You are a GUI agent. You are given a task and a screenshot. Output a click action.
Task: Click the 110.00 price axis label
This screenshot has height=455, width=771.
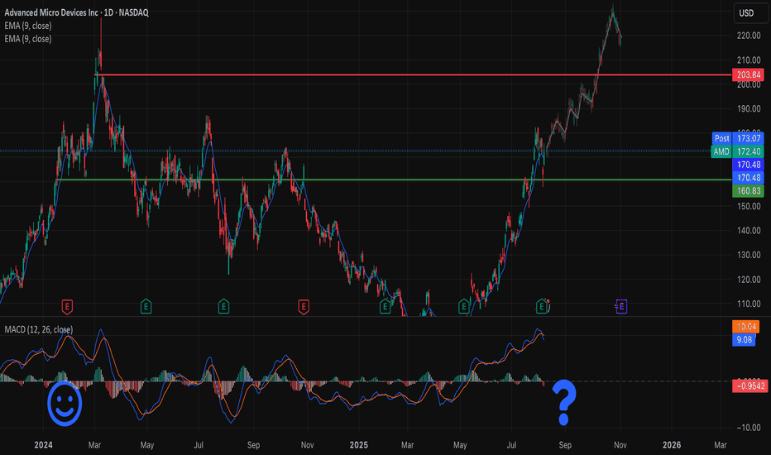coord(749,304)
